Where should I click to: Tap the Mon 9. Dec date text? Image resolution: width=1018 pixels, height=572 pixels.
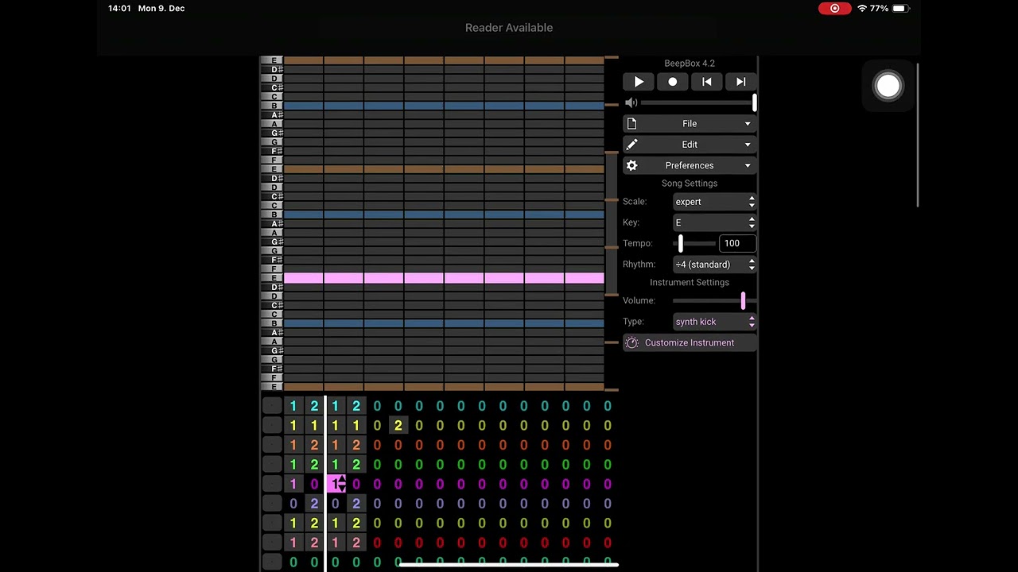(161, 8)
